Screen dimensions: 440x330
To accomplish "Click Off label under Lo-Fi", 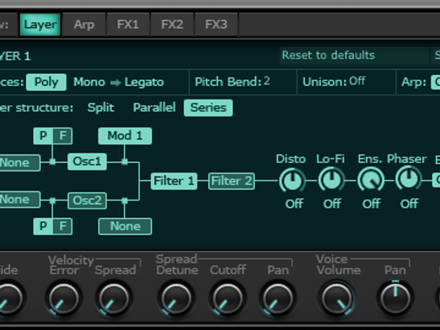I will pos(332,204).
